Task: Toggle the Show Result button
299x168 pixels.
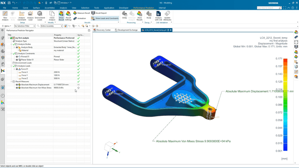Action: click(61, 16)
